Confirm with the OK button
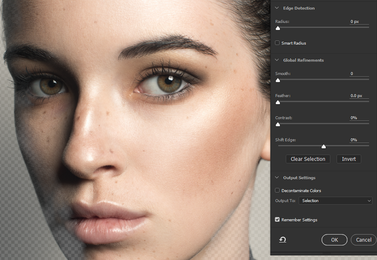Image resolution: width=377 pixels, height=260 pixels. coord(334,240)
